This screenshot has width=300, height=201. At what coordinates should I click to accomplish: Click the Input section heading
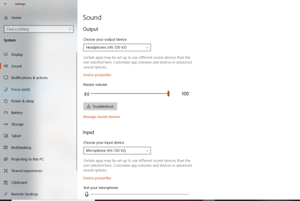(x=88, y=132)
